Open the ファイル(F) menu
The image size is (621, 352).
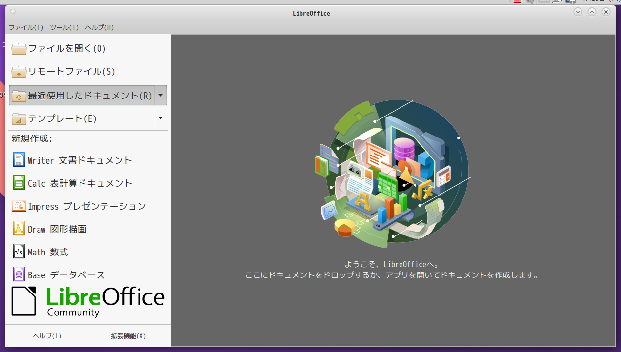[26, 27]
